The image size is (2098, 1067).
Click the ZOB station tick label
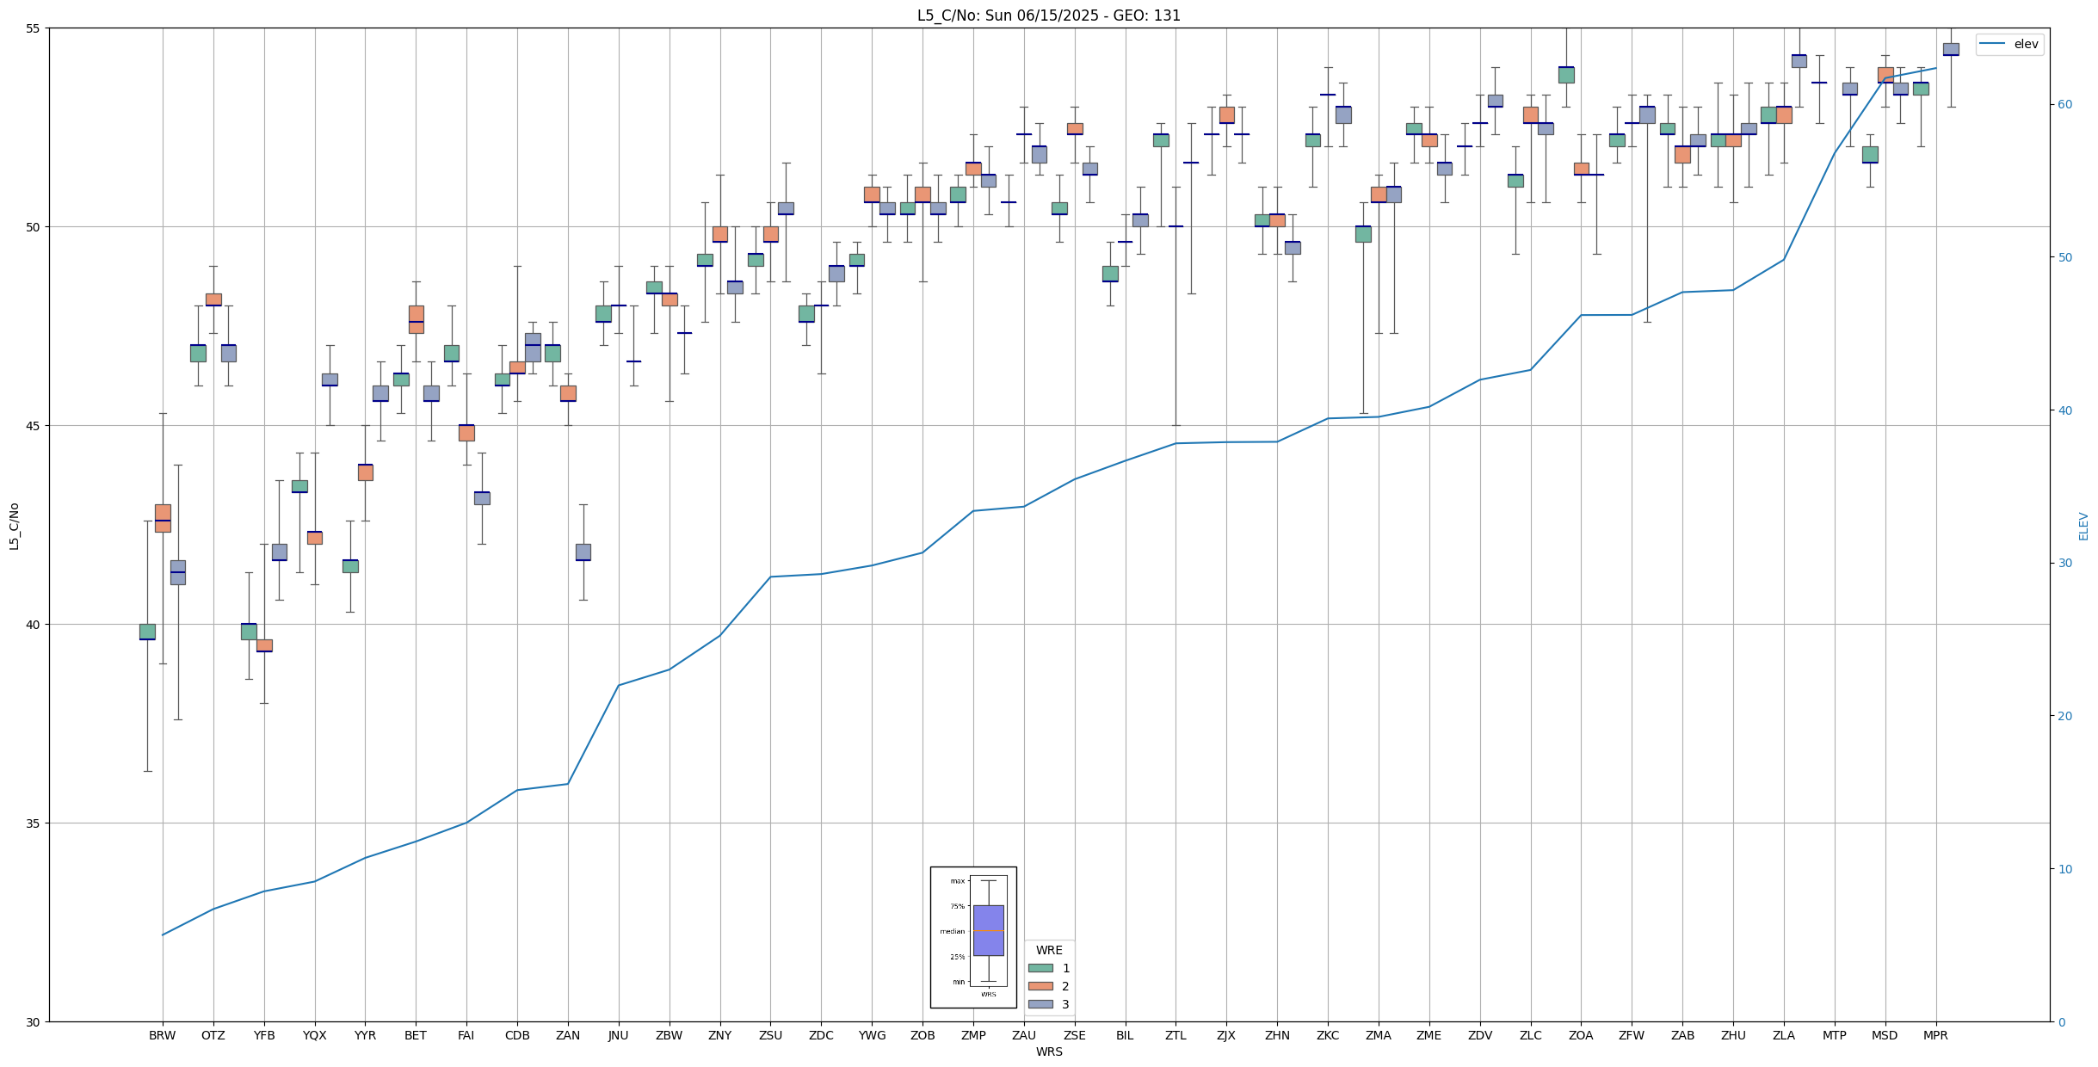click(923, 1035)
